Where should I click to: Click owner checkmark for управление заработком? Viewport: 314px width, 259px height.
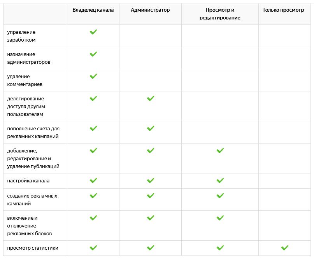pos(93,32)
